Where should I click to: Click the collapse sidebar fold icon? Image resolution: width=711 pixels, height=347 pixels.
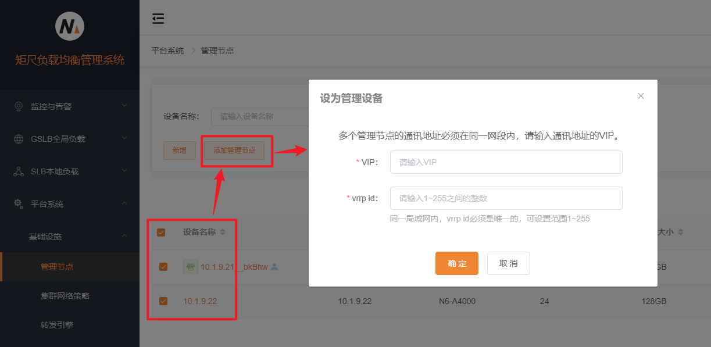(x=158, y=19)
